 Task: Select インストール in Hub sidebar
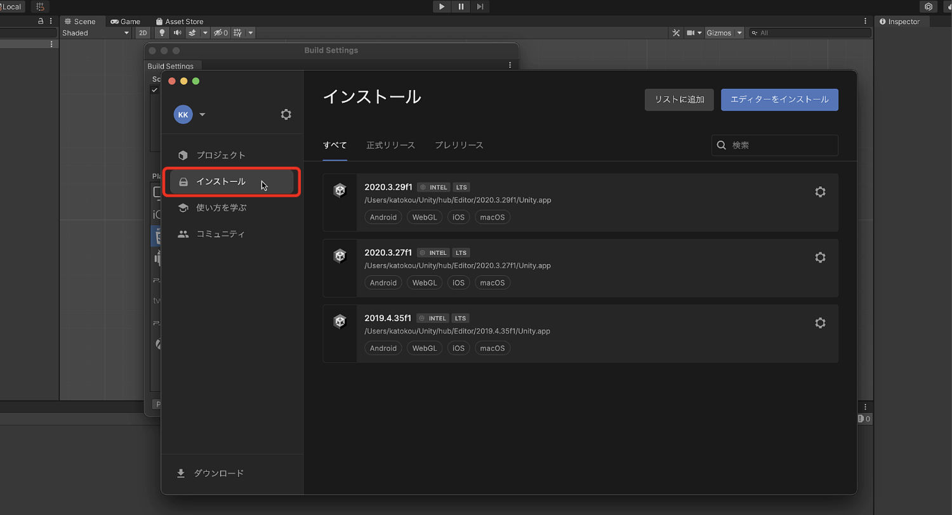pyautogui.click(x=232, y=182)
